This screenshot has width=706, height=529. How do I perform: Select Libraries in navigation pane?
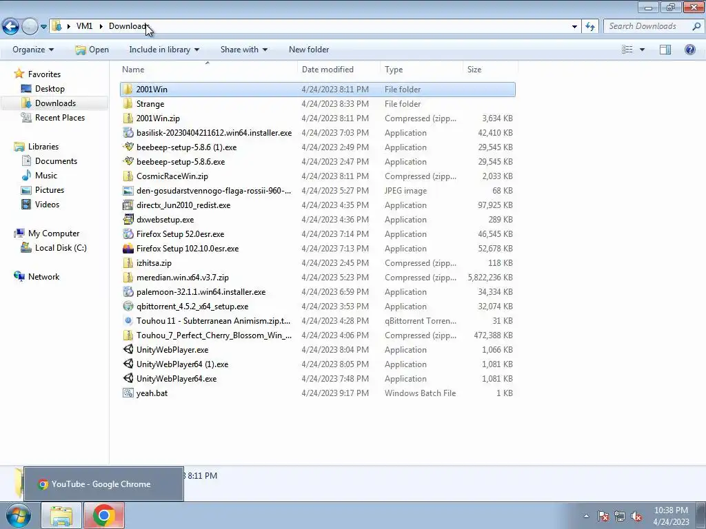click(43, 147)
